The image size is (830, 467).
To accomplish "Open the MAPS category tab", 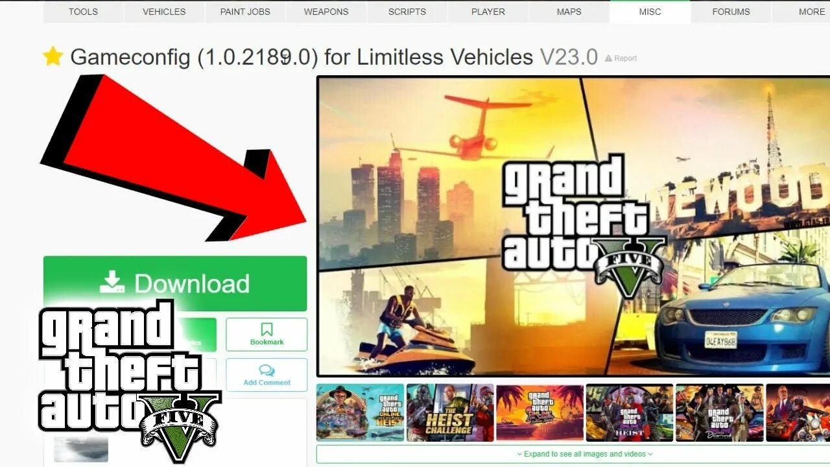I will [x=569, y=12].
